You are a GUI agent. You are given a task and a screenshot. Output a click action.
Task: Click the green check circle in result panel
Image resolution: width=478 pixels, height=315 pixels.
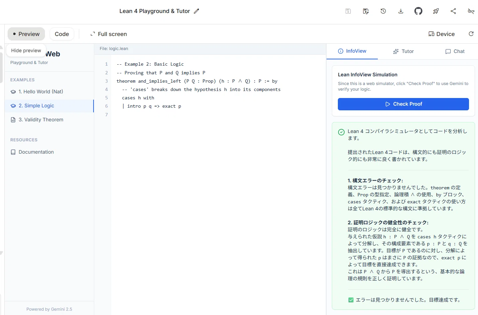pyautogui.click(x=341, y=132)
